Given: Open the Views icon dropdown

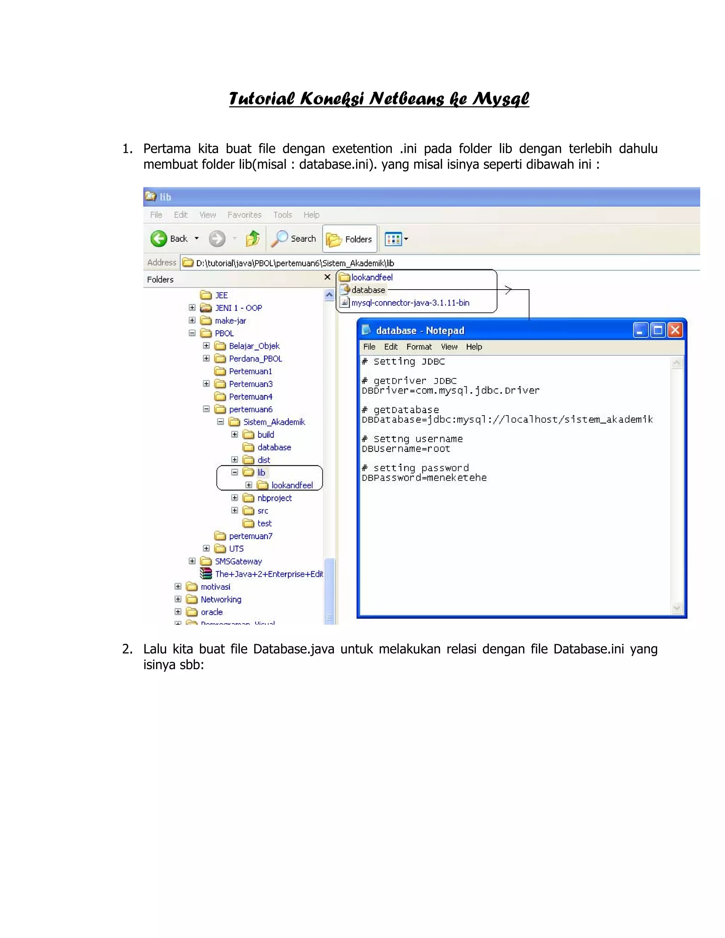Looking at the screenshot, I should pos(396,239).
